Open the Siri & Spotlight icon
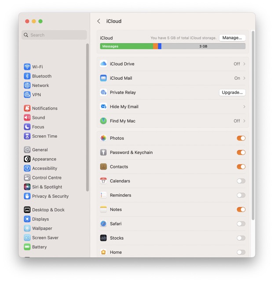The height and width of the screenshot is (282, 274). (x=27, y=187)
